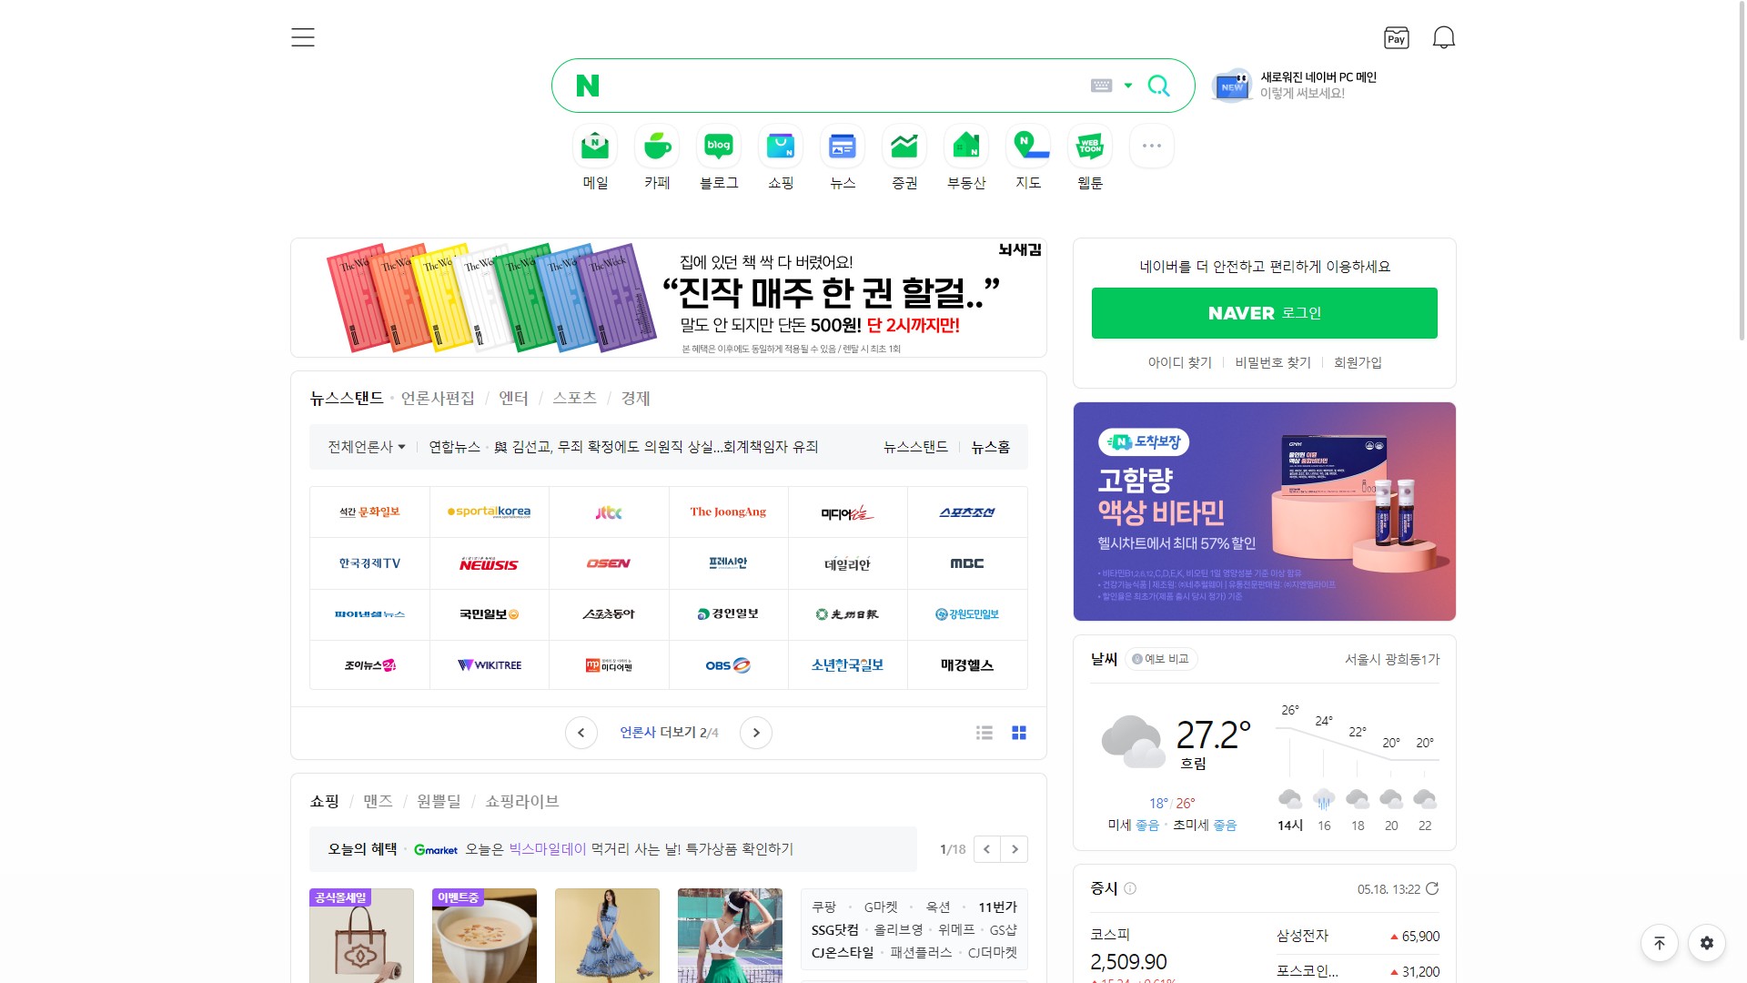Image resolution: width=1747 pixels, height=983 pixels.
Task: Open the on-screen keyboard icon
Action: pos(1101,86)
